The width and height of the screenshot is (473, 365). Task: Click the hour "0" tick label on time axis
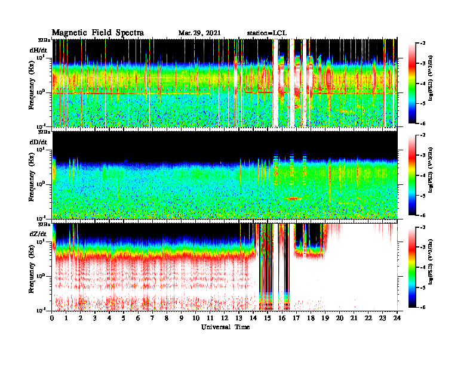(52, 318)
